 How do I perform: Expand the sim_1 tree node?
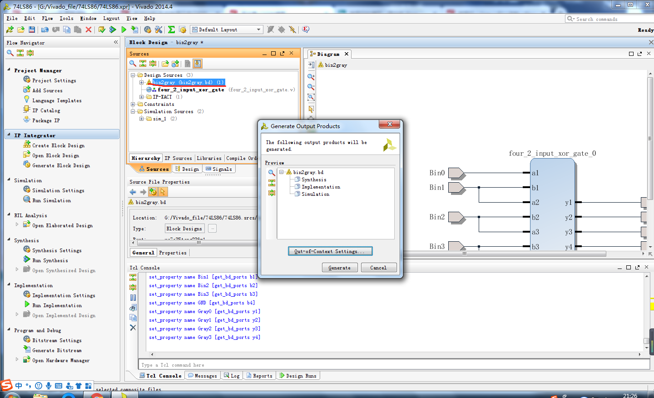[x=141, y=119]
